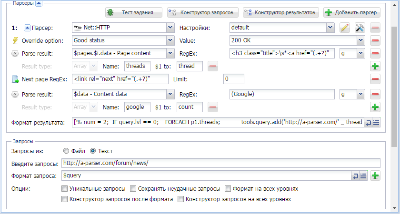Toggle word wrap in the Формат результата field

click(368, 123)
